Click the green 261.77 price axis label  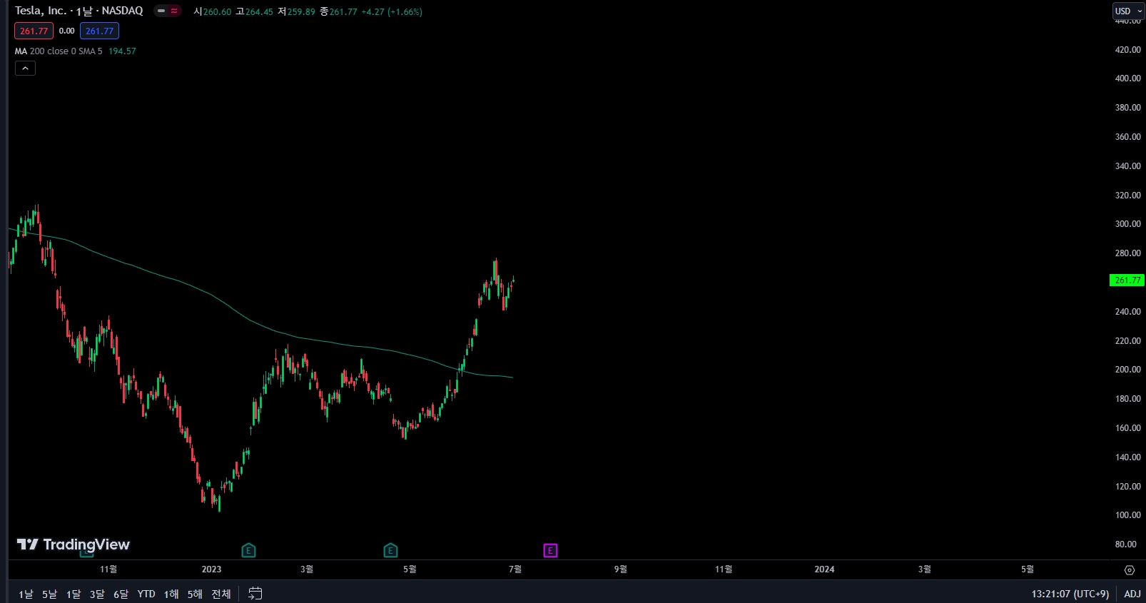click(x=1127, y=280)
